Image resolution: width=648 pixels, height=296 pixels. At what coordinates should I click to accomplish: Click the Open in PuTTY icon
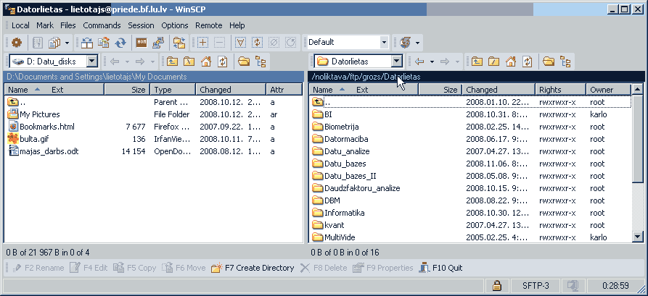(158, 42)
